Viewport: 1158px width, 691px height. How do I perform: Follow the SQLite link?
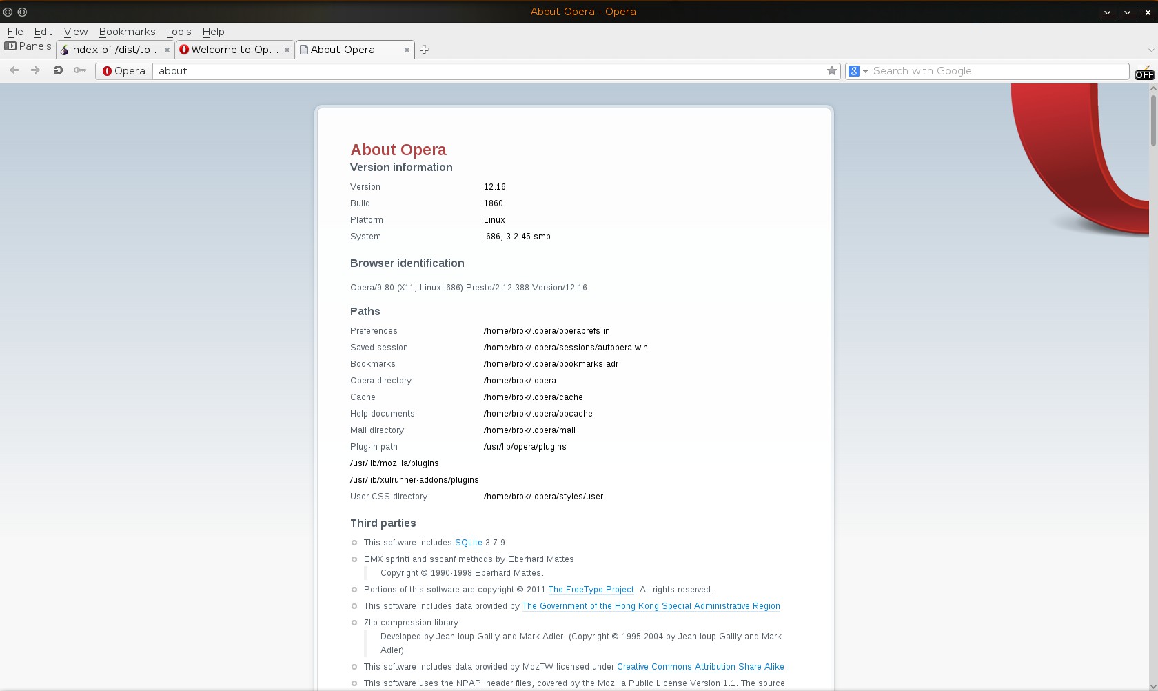[468, 543]
